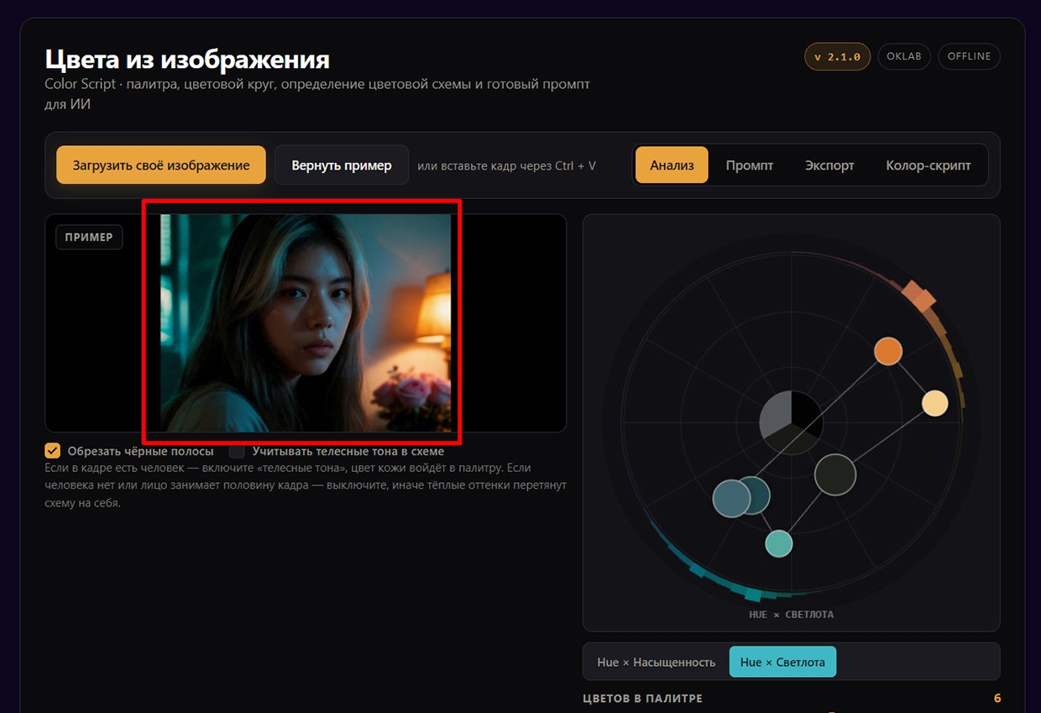Click the OFFLINE badge
1041x713 pixels.
click(x=969, y=56)
